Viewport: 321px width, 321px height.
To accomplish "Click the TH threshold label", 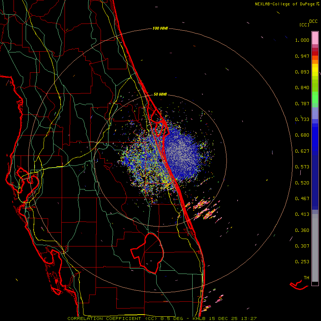I will (x=306, y=278).
